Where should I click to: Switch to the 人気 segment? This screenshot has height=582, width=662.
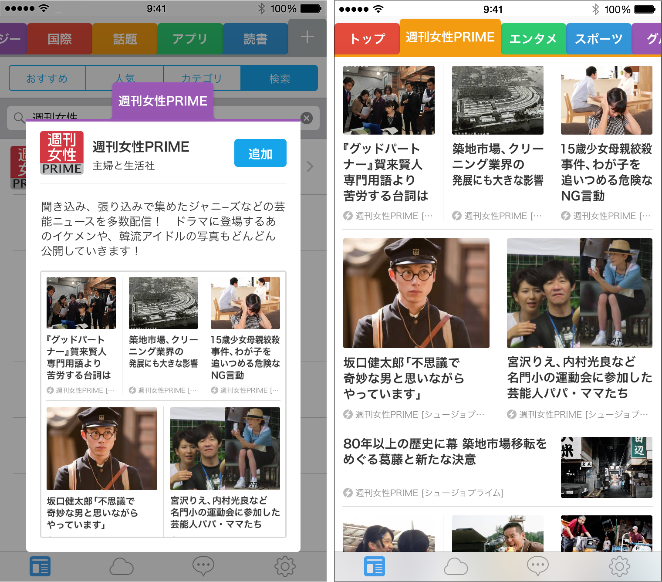click(x=125, y=78)
